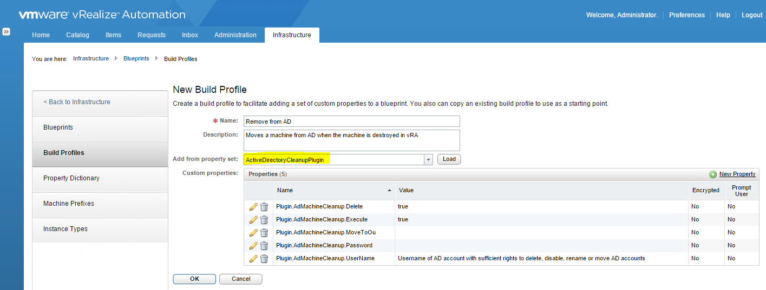Select Build Profiles in the sidebar
766x290 pixels.
click(x=100, y=153)
